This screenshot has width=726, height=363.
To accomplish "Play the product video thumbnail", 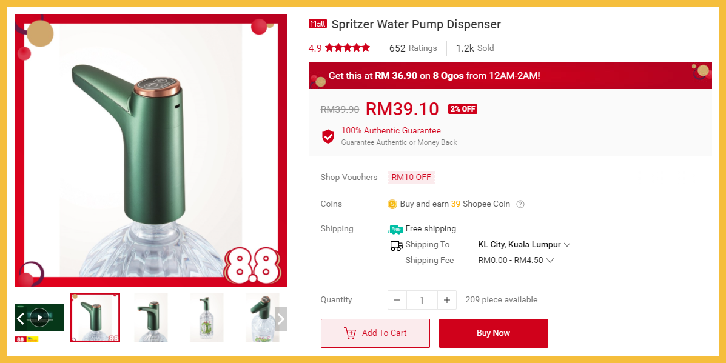I will 39,317.
